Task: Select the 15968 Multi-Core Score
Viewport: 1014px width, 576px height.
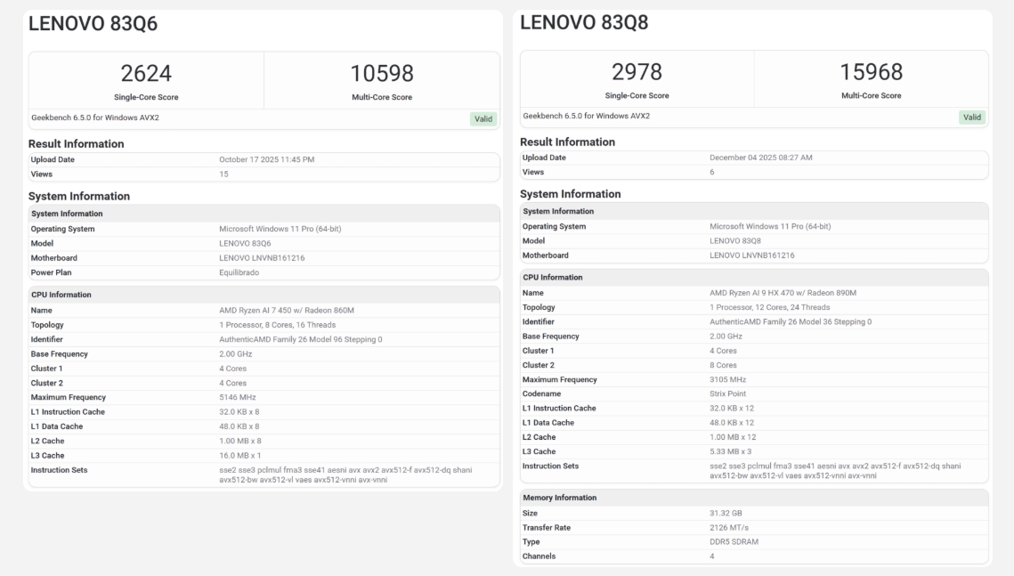Action: tap(871, 72)
